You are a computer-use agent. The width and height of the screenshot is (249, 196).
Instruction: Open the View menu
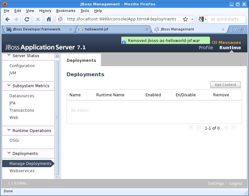30,11
